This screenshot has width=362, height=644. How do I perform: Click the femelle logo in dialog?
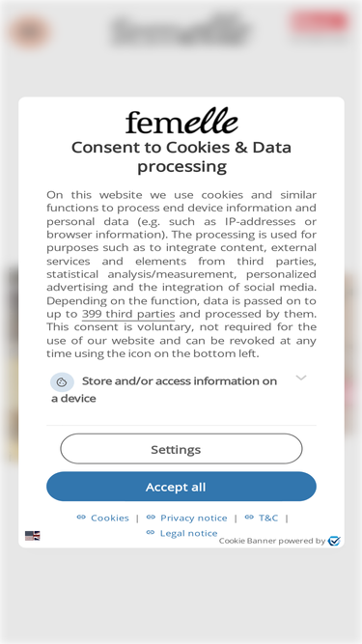(x=181, y=121)
